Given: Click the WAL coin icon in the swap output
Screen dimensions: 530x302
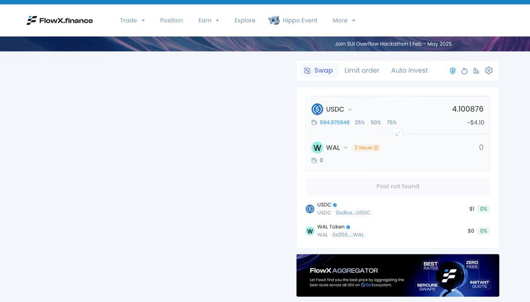Looking at the screenshot, I should [x=317, y=147].
